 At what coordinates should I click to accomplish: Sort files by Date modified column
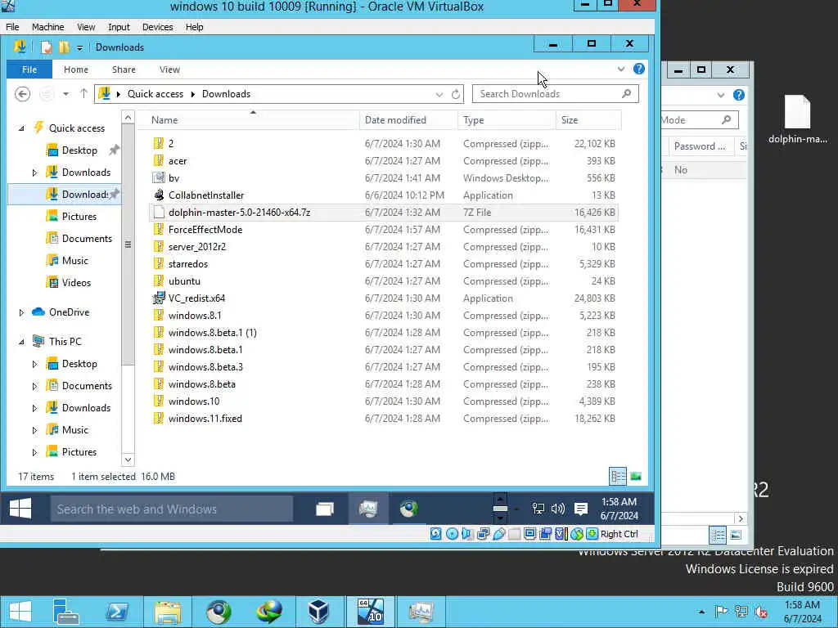408,120
